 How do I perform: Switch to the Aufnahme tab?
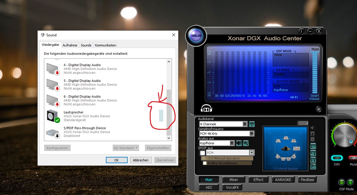[x=70, y=45]
